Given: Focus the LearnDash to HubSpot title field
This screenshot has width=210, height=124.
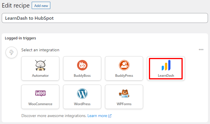Looking at the screenshot, I should [105, 18].
